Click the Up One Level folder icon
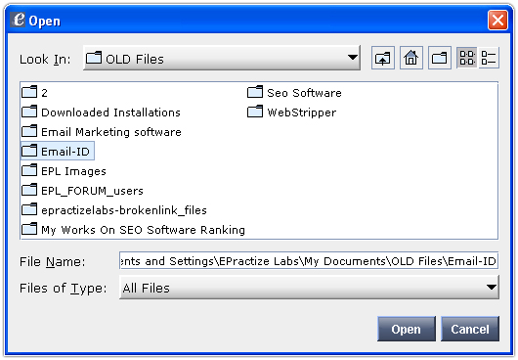The width and height of the screenshot is (518, 360). pos(382,58)
